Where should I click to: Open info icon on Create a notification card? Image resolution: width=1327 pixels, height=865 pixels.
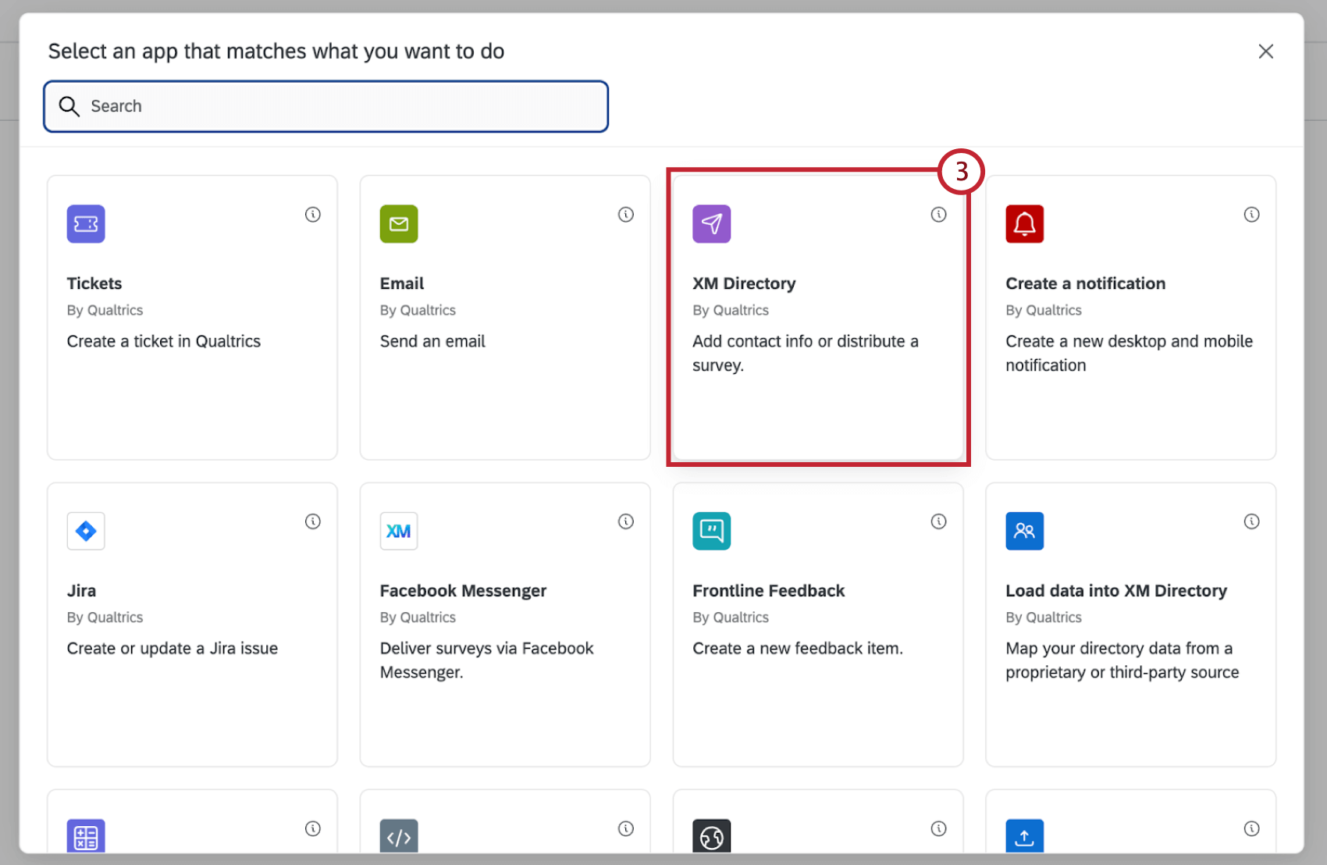coord(1252,215)
